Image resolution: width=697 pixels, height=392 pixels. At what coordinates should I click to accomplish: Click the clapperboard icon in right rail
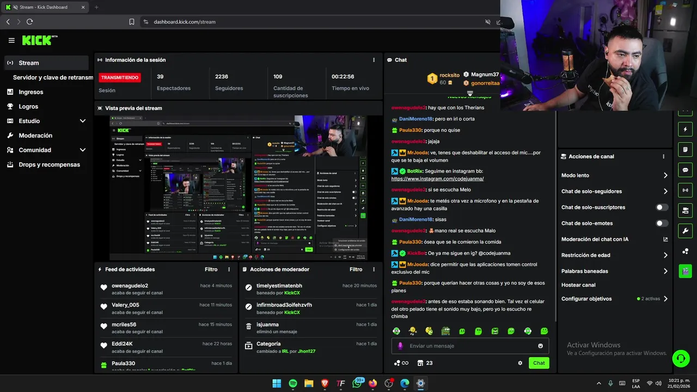pyautogui.click(x=685, y=271)
